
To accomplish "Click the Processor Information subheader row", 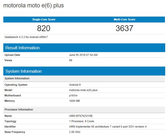I will pyautogui.click(x=84, y=110).
